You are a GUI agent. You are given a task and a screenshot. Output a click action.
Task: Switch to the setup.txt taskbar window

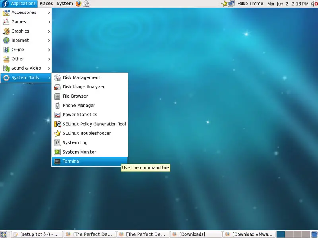pos(37,234)
